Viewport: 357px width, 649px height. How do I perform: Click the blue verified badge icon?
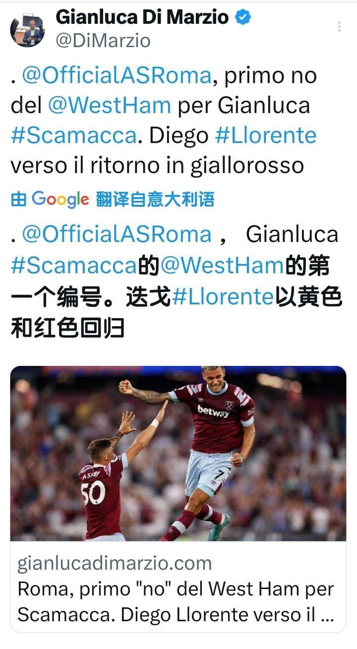tap(242, 18)
